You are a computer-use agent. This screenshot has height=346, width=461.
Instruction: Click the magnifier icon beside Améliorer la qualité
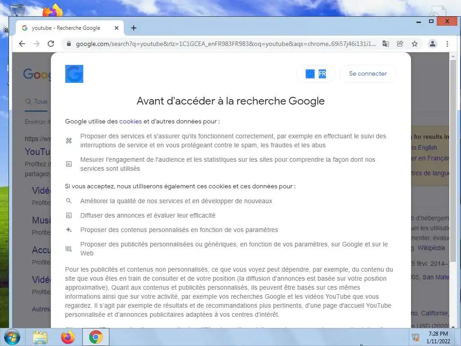tap(69, 201)
